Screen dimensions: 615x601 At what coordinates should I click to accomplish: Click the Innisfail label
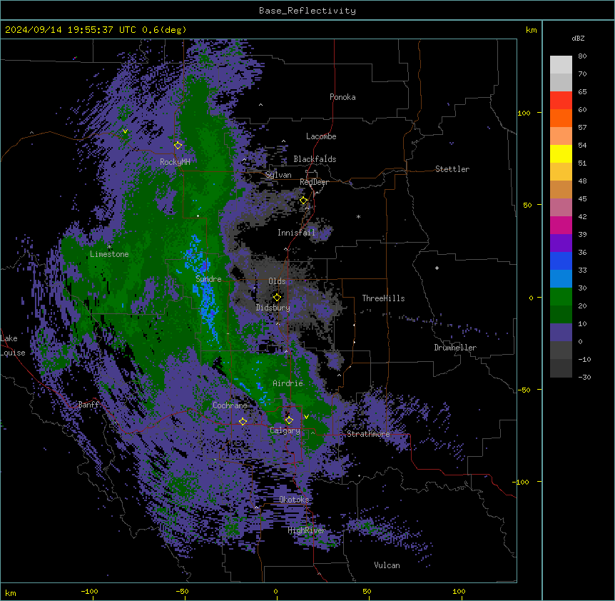click(x=297, y=233)
